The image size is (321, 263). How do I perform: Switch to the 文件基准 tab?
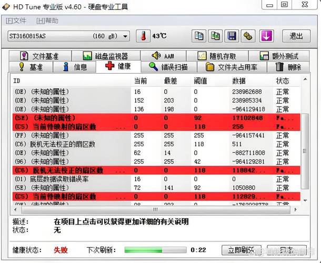pos(40,56)
